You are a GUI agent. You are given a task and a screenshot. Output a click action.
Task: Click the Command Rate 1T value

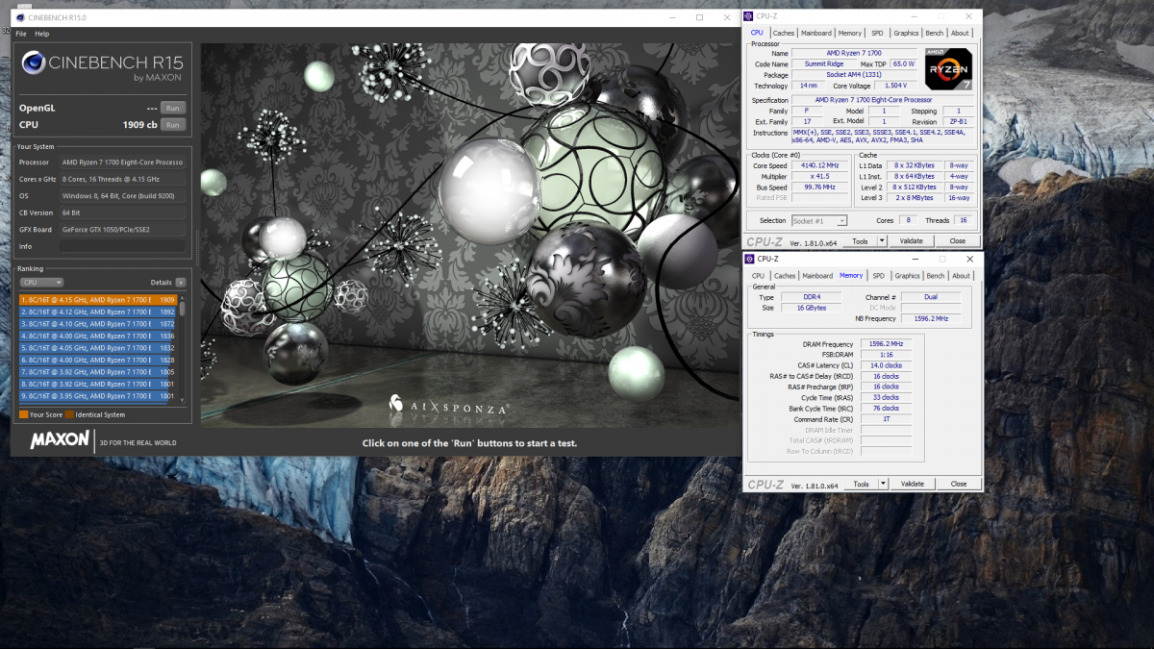click(886, 419)
